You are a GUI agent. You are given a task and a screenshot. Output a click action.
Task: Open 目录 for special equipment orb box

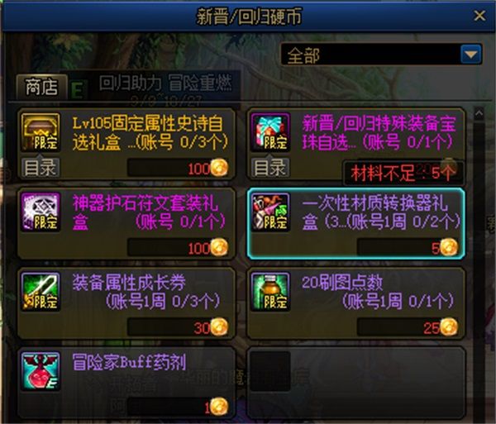pos(270,168)
